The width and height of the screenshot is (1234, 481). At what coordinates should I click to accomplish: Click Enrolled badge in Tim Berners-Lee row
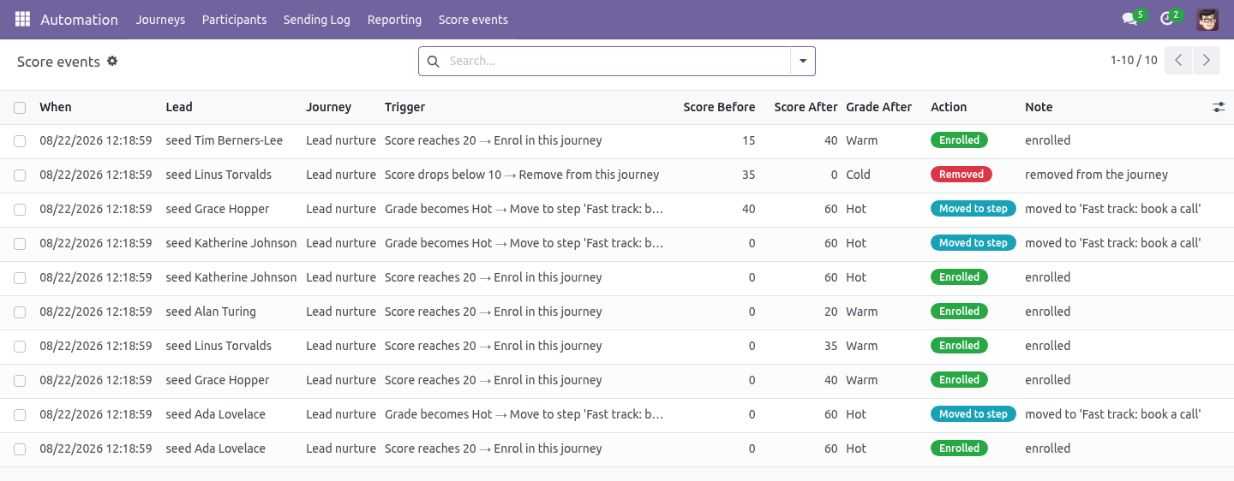coord(959,140)
